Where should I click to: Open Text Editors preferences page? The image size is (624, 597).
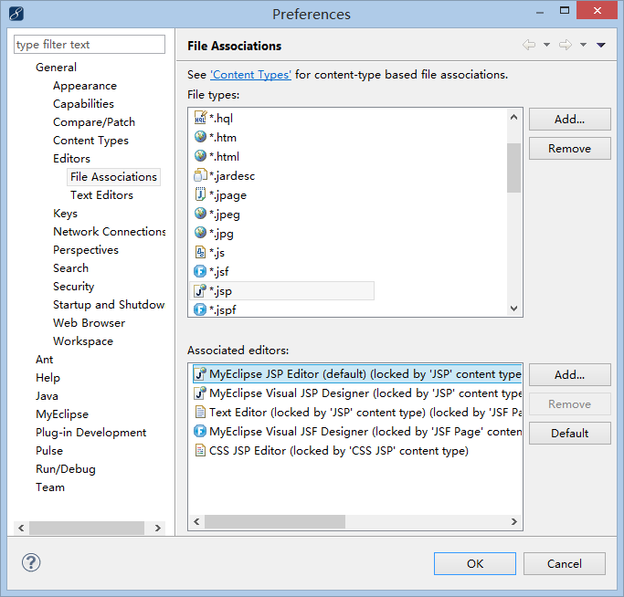[102, 195]
